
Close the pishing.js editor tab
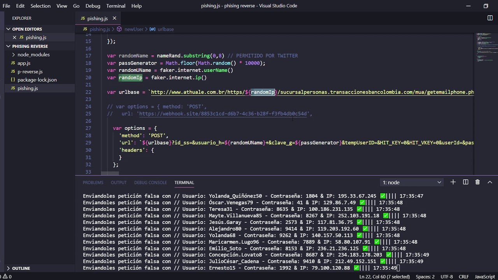pos(114,18)
